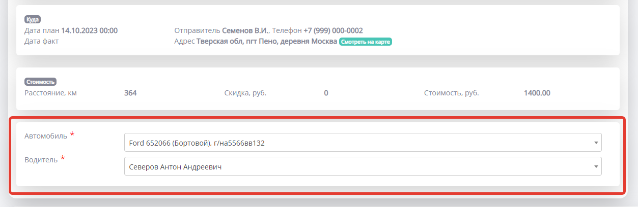The width and height of the screenshot is (638, 207).
Task: Click the 'Водитель' field label
Action: click(x=41, y=160)
